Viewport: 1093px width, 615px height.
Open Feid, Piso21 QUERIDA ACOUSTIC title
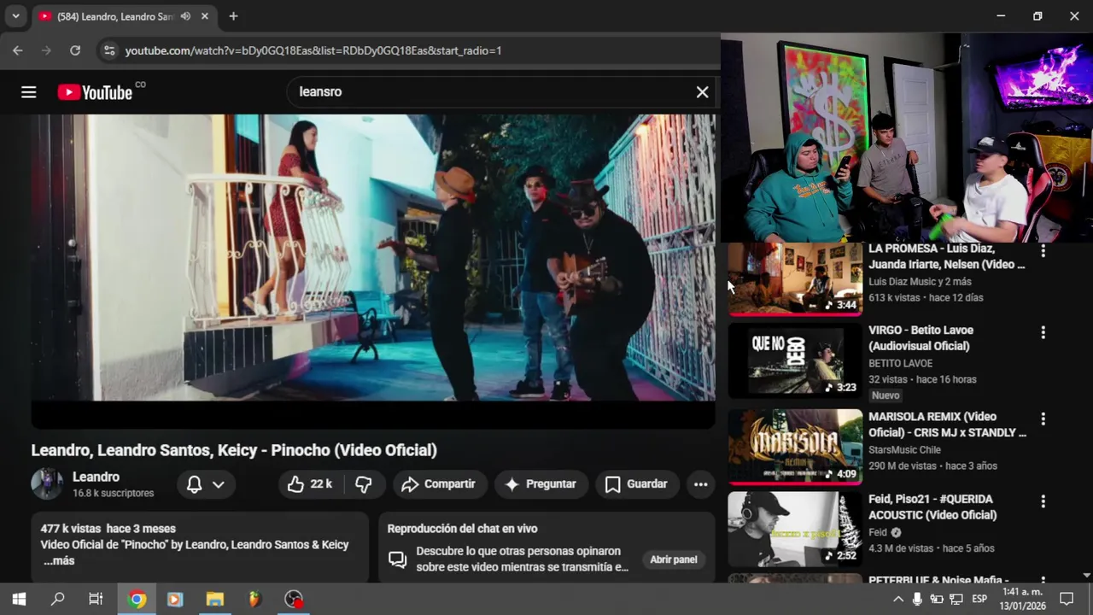[x=932, y=507]
